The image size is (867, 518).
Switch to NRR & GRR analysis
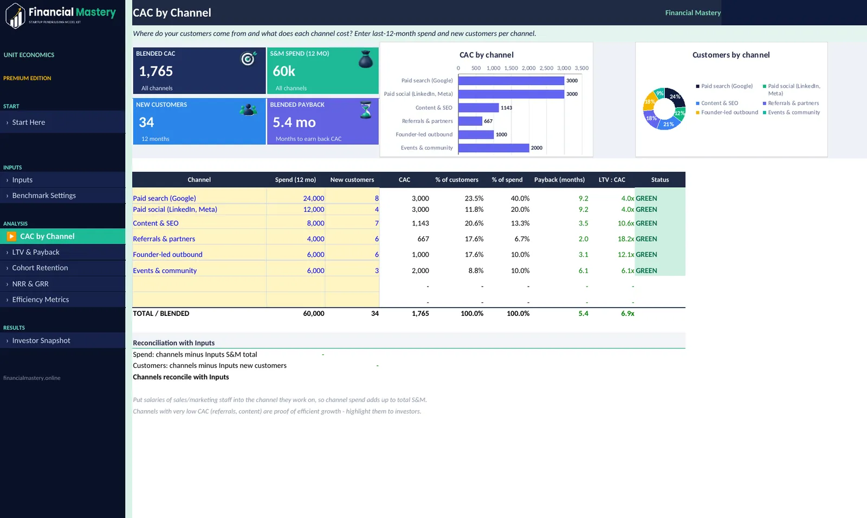63,284
